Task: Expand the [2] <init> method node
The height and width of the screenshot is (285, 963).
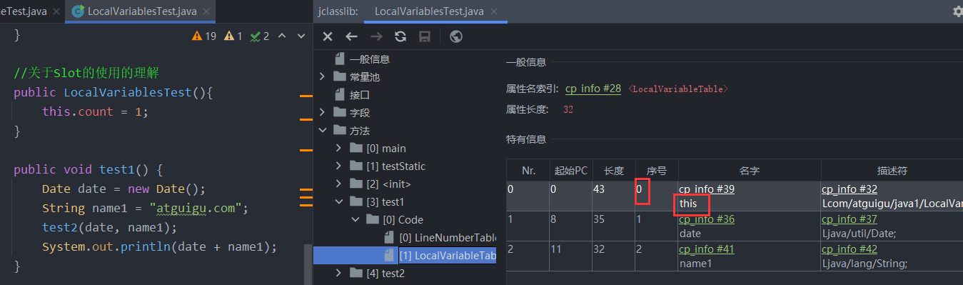Action: [339, 184]
